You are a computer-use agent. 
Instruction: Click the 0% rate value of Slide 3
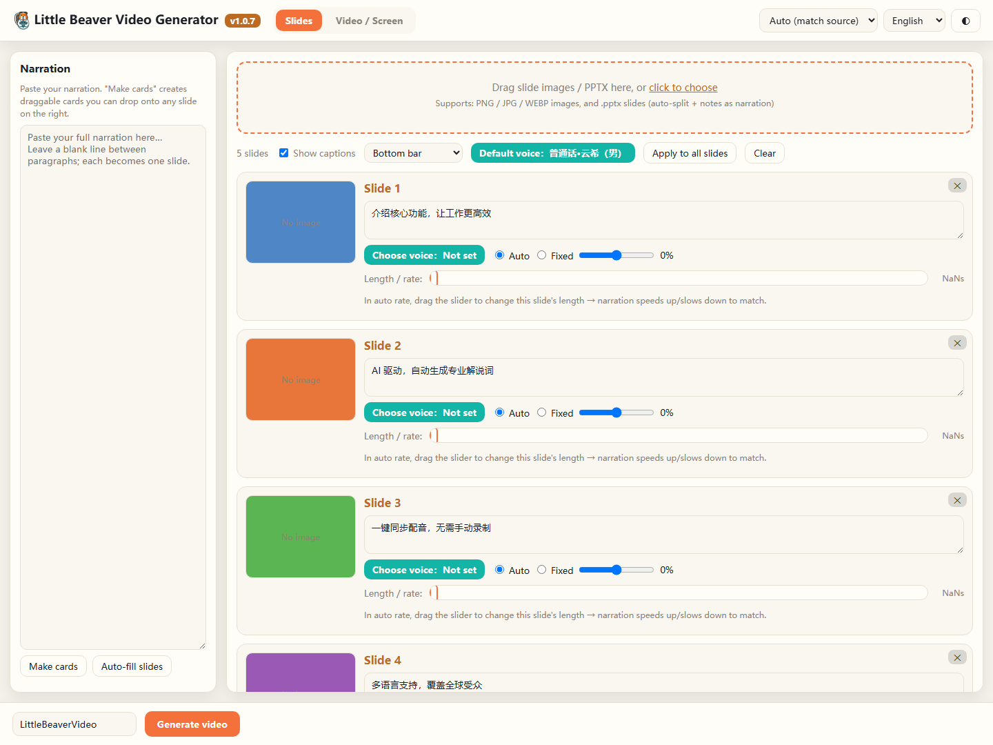(667, 570)
